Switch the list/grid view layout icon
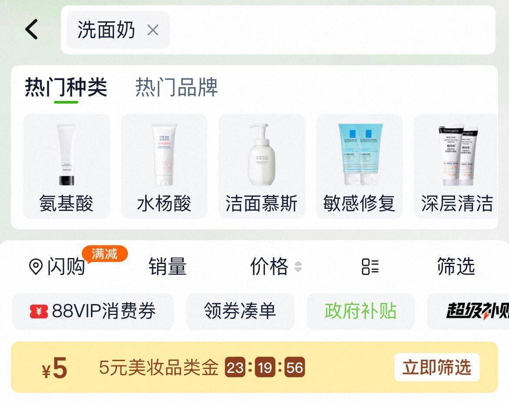 point(370,267)
